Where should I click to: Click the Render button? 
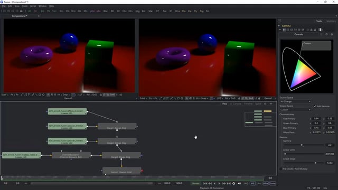[x=196, y=183]
